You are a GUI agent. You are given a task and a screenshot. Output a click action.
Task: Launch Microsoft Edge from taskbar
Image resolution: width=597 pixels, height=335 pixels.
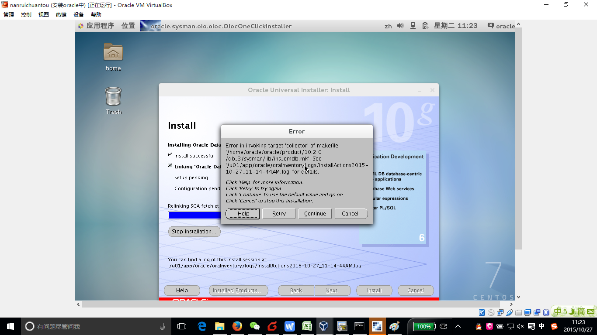click(202, 326)
